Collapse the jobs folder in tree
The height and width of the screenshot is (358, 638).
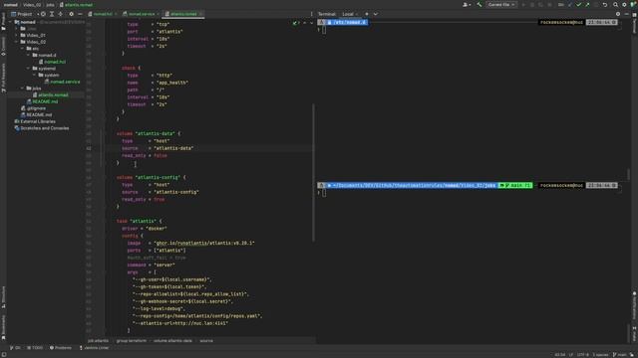click(22, 89)
